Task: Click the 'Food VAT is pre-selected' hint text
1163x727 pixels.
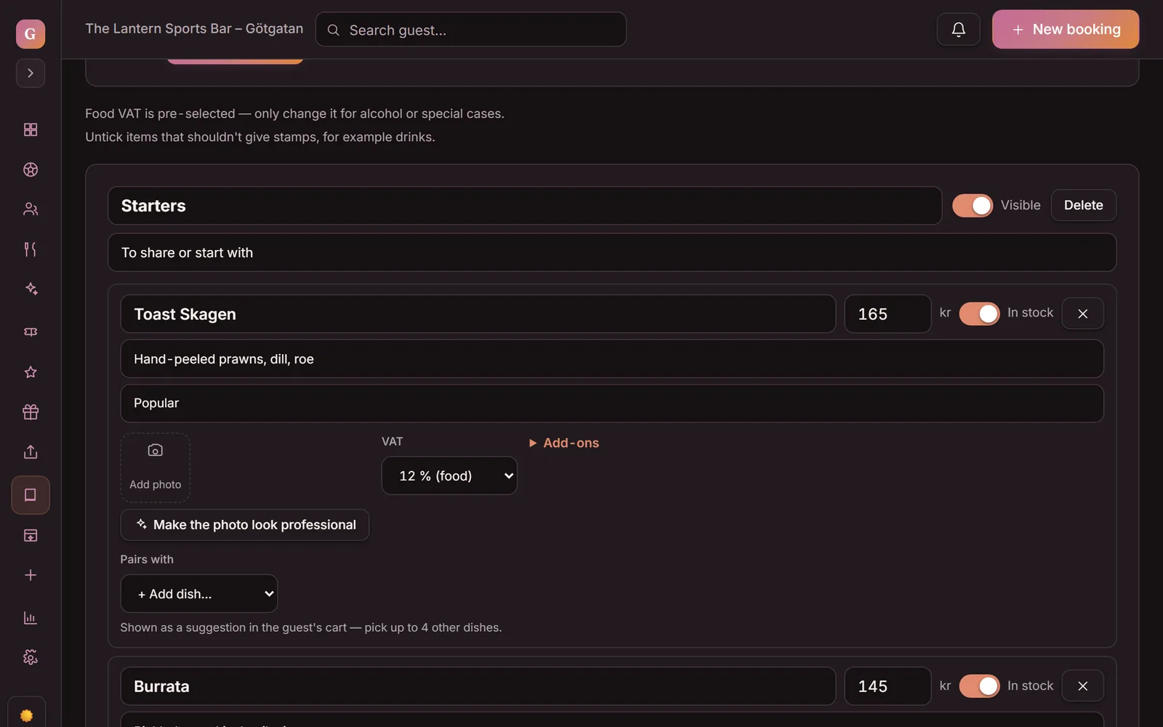Action: 294,113
